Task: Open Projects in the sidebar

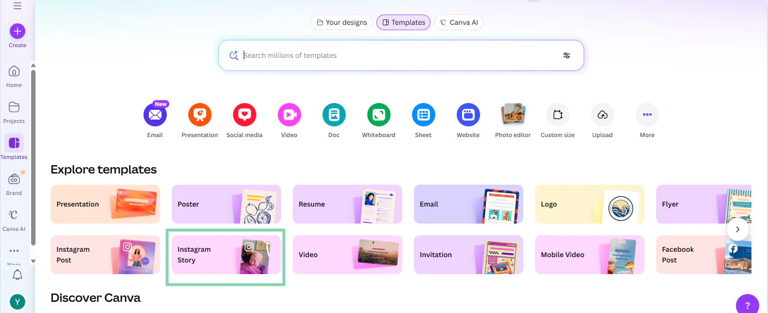Action: [x=14, y=113]
